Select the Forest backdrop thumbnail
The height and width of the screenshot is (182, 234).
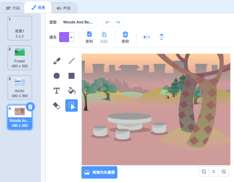coord(20,58)
